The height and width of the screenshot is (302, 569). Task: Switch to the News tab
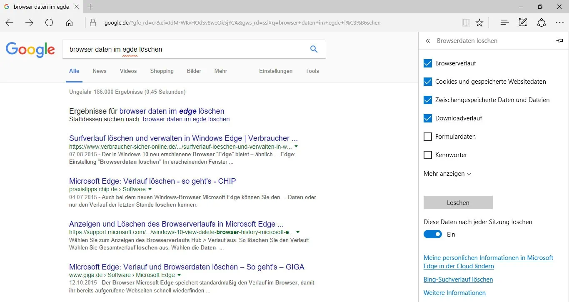(x=100, y=71)
